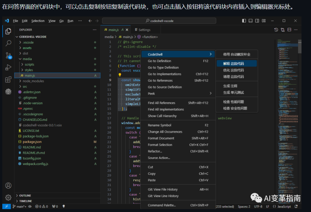Open the Accounts icon in the lower activity bar
311x212 pixels.
point(7,186)
